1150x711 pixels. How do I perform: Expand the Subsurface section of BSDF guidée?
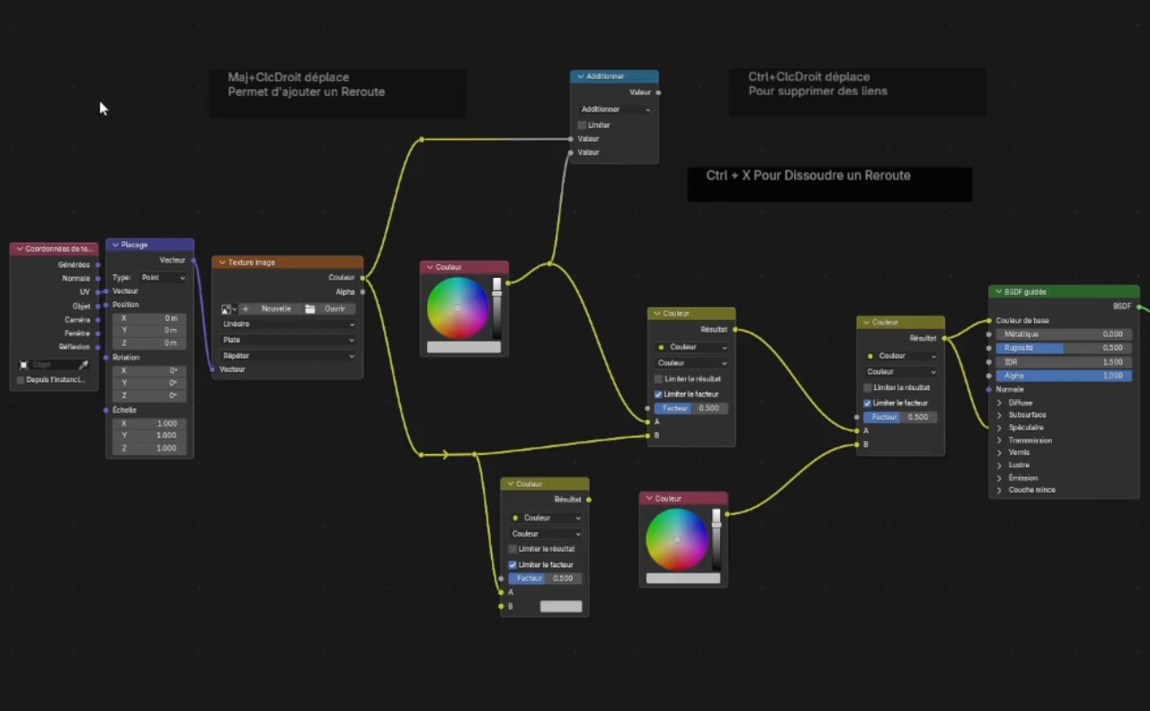tap(999, 414)
